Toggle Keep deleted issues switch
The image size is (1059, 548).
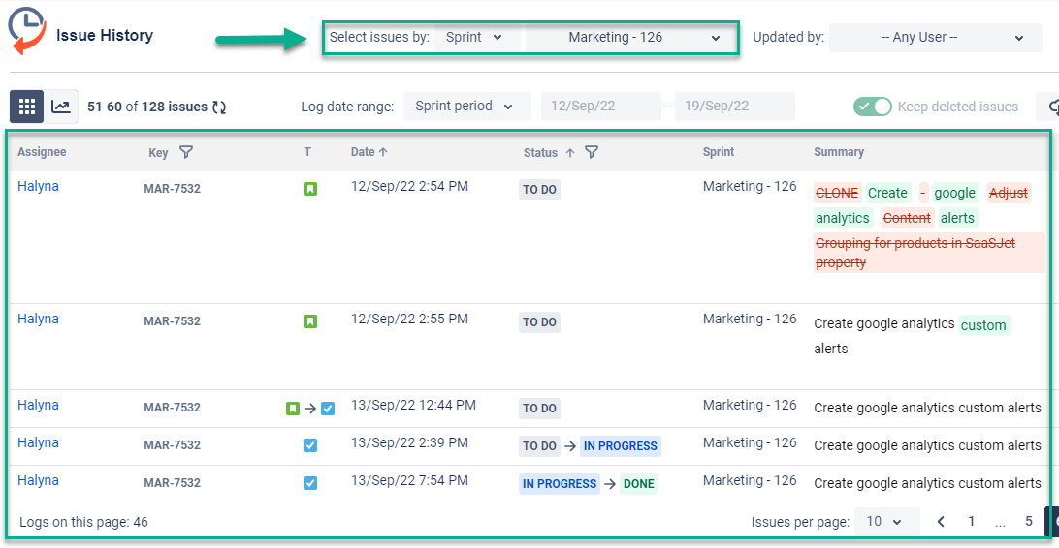[873, 107]
